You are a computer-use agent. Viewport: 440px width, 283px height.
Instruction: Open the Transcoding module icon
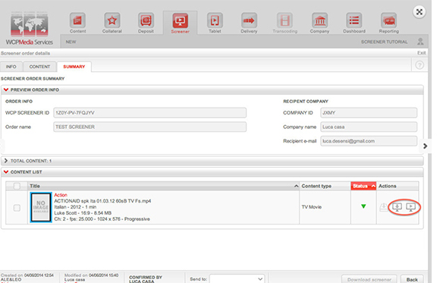coord(284,20)
